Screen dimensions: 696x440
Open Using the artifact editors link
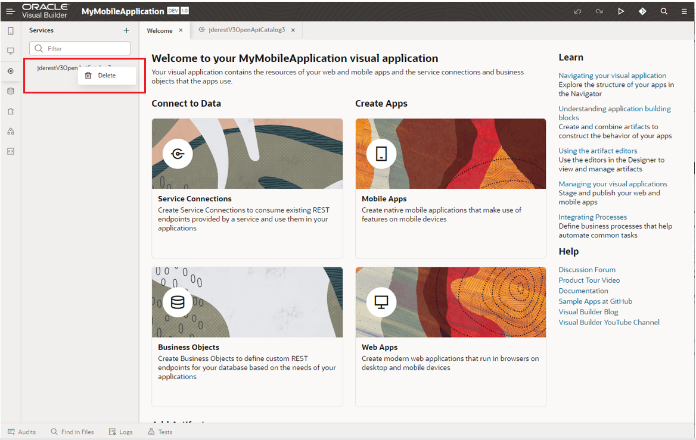(598, 151)
